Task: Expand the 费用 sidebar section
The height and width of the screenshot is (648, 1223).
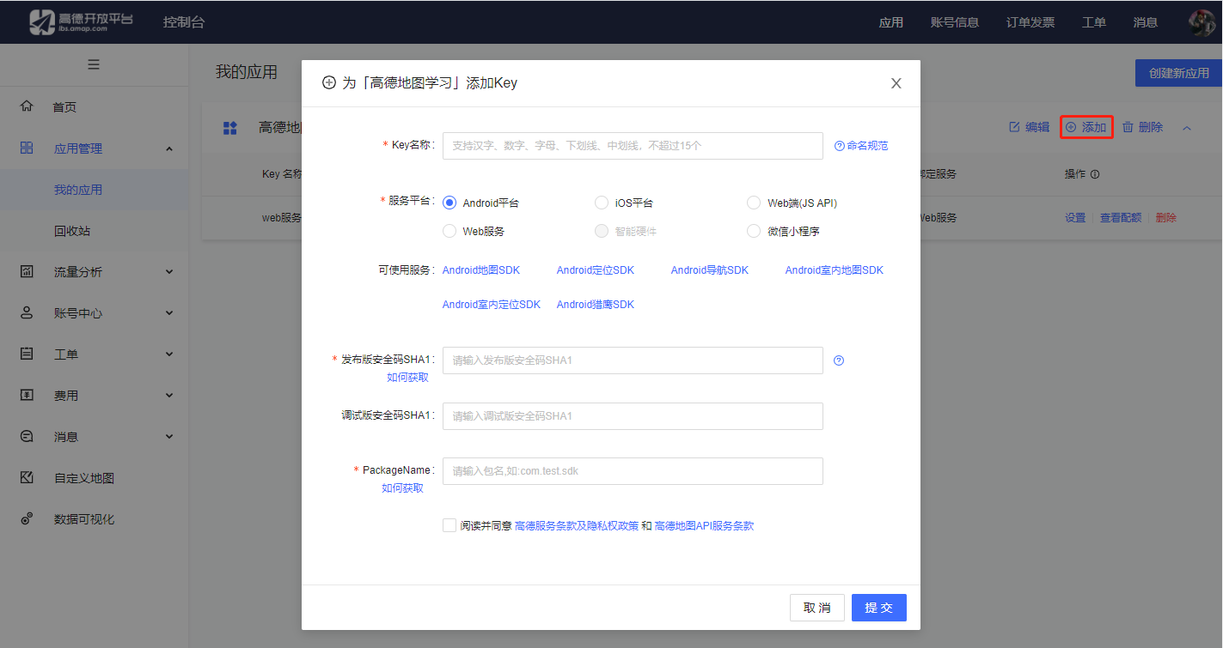Action: tap(168, 396)
